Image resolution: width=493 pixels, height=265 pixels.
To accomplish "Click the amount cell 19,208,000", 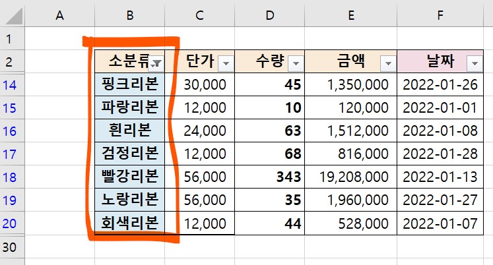I will (351, 177).
